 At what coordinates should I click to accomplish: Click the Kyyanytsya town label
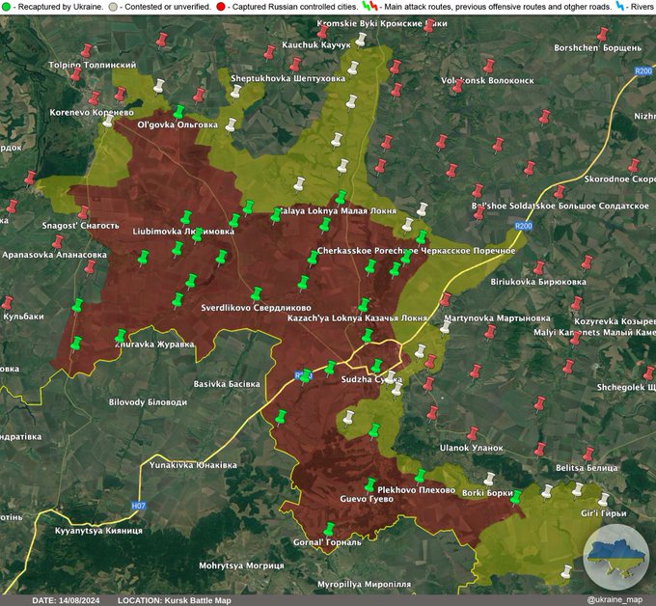(98, 531)
